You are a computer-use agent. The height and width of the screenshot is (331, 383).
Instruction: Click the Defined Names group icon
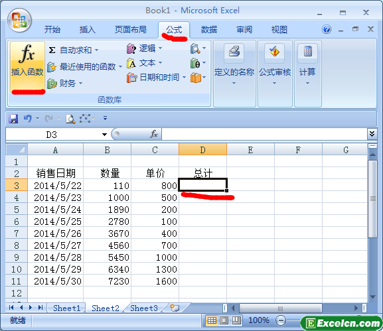point(234,52)
